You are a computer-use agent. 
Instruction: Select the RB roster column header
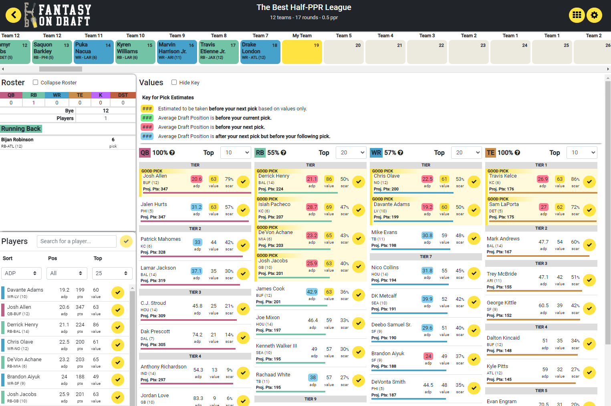pos(34,95)
